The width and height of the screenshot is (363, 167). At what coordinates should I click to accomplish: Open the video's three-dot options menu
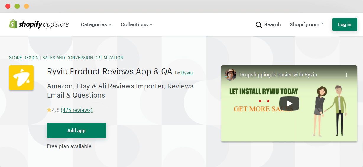click(x=346, y=75)
